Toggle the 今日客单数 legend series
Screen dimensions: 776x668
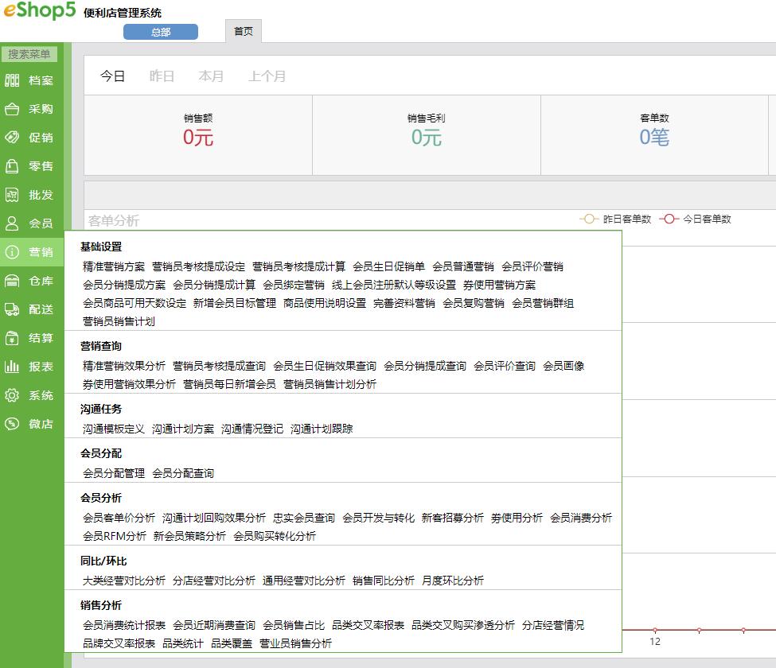point(695,219)
